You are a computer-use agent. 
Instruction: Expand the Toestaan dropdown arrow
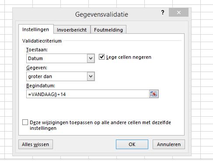pos(91,58)
